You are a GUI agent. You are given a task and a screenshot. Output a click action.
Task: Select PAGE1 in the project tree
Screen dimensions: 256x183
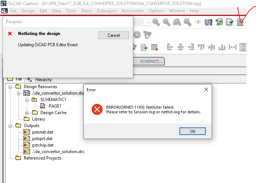tap(55, 106)
